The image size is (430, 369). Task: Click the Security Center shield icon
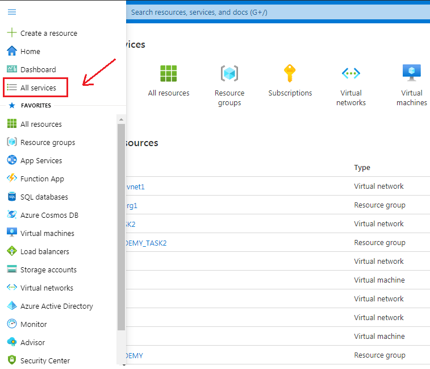point(12,360)
